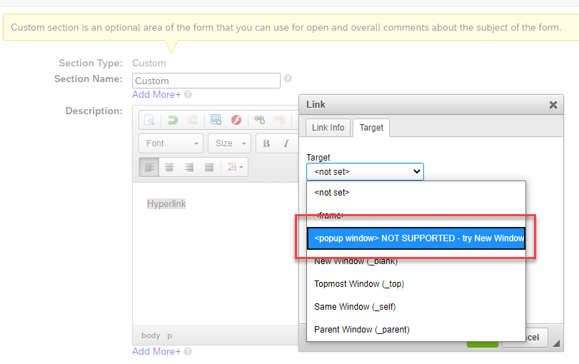This screenshot has width=579, height=364.
Task: Select the <popup window> NOT SUPPORTED option
Action: click(x=416, y=238)
